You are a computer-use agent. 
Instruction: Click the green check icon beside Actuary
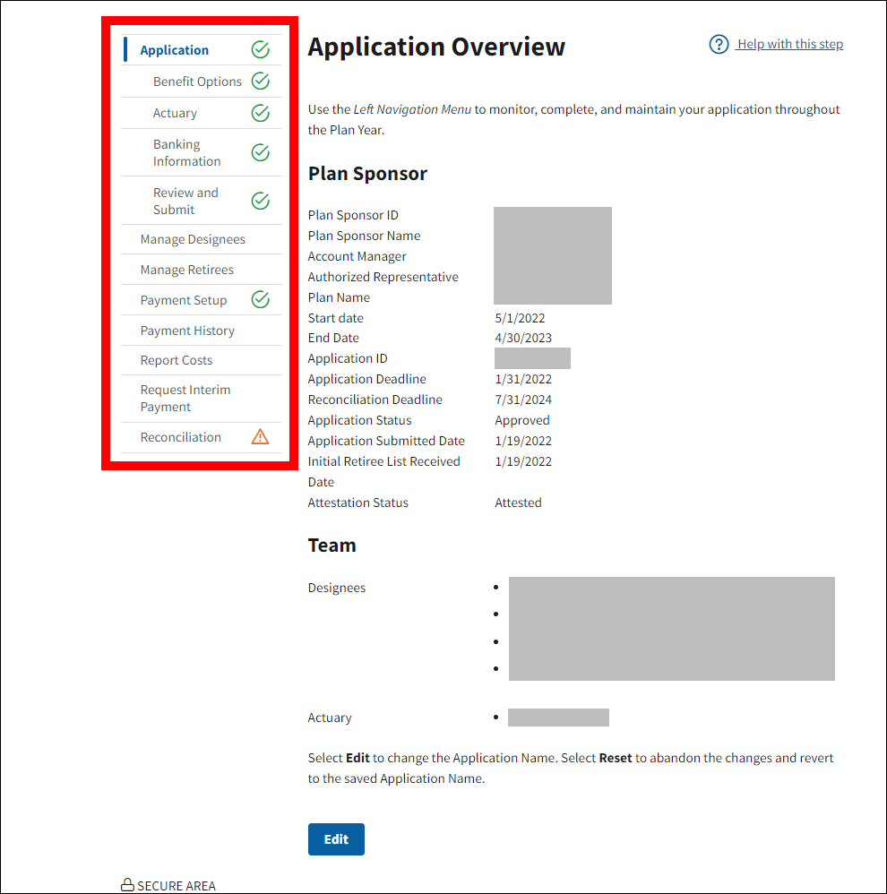coord(260,113)
